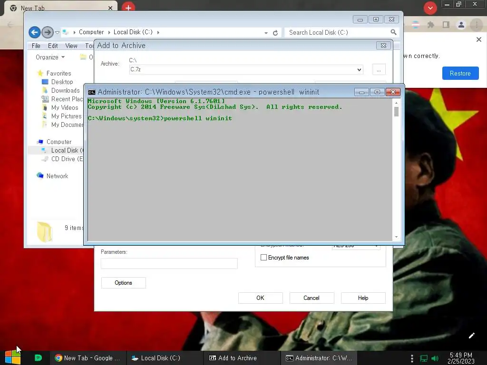Expand the arrow after Local Disk (C:) breadcrumb
This screenshot has width=487, height=365.
(158, 32)
